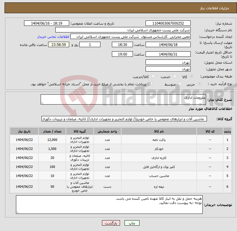Image resolution: width=237 pixels, height=231 pixels.
Task: Click quantity cell 1,500
Action: (52, 149)
